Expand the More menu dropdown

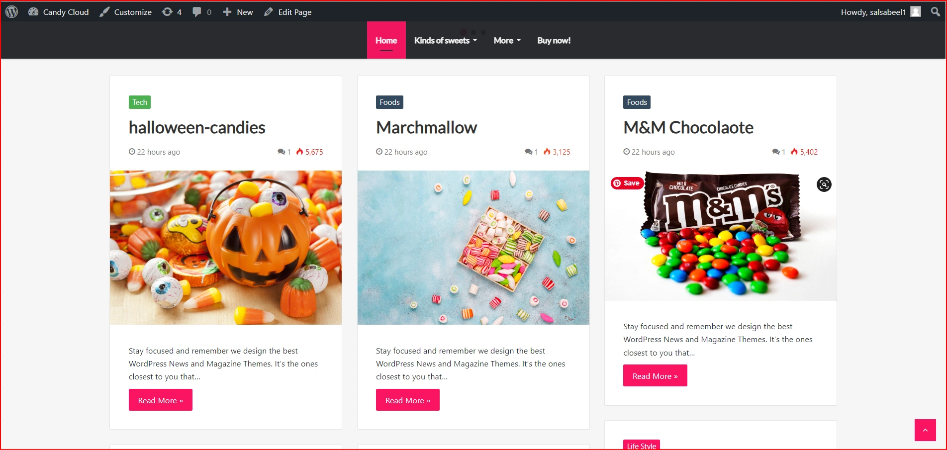(507, 40)
